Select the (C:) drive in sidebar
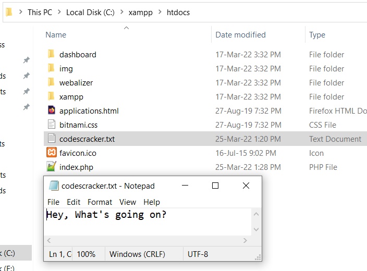Image resolution: width=367 pixels, height=271 pixels. [16, 253]
